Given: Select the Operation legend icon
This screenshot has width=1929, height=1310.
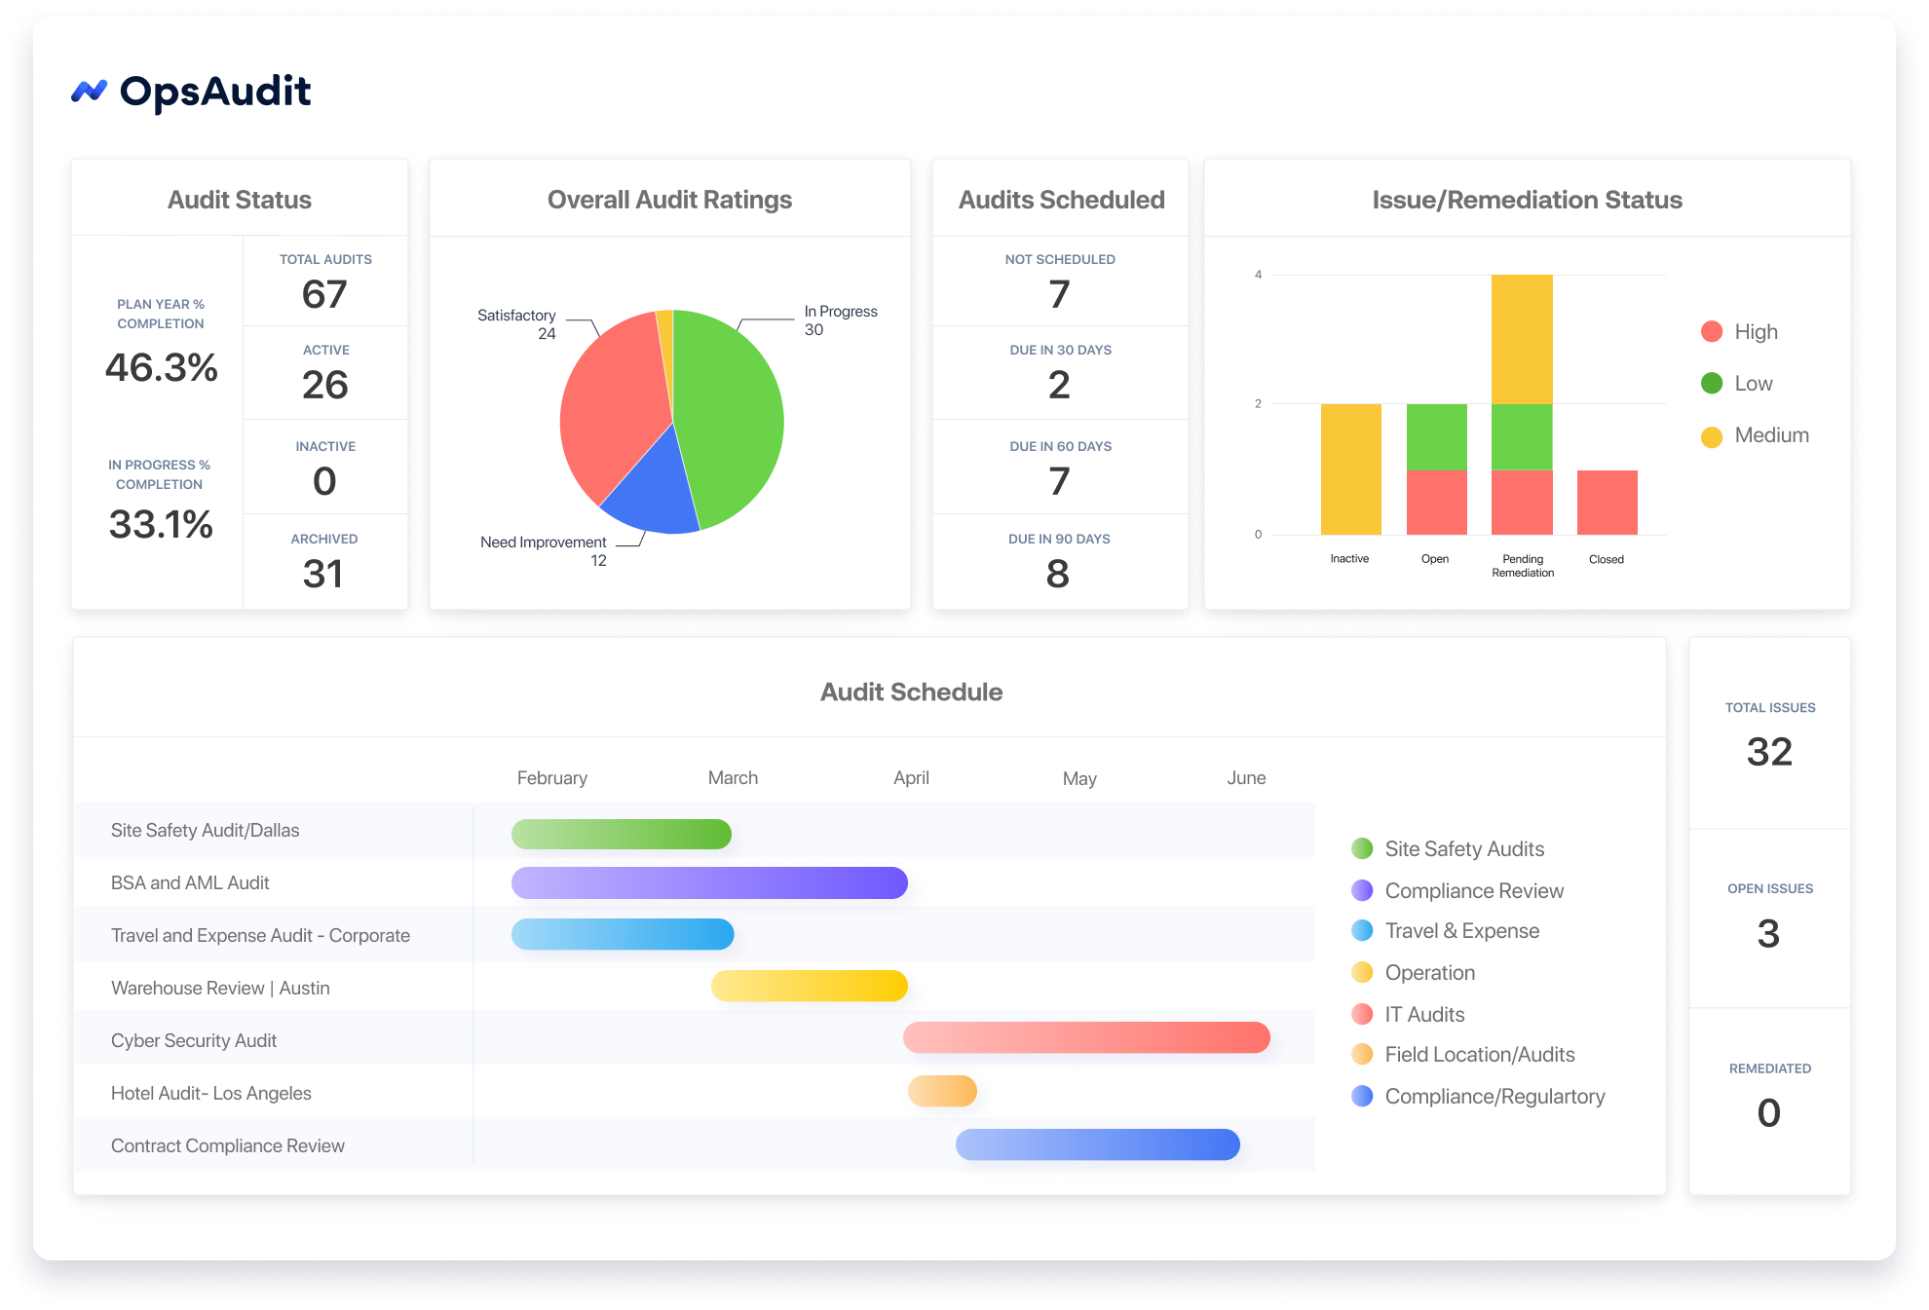Looking at the screenshot, I should [x=1363, y=972].
